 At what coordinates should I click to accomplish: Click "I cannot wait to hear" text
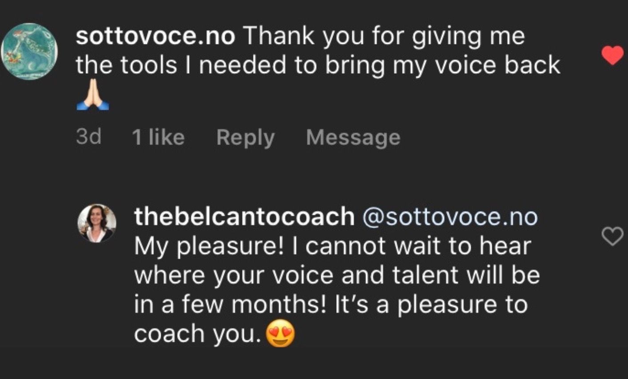point(411,246)
